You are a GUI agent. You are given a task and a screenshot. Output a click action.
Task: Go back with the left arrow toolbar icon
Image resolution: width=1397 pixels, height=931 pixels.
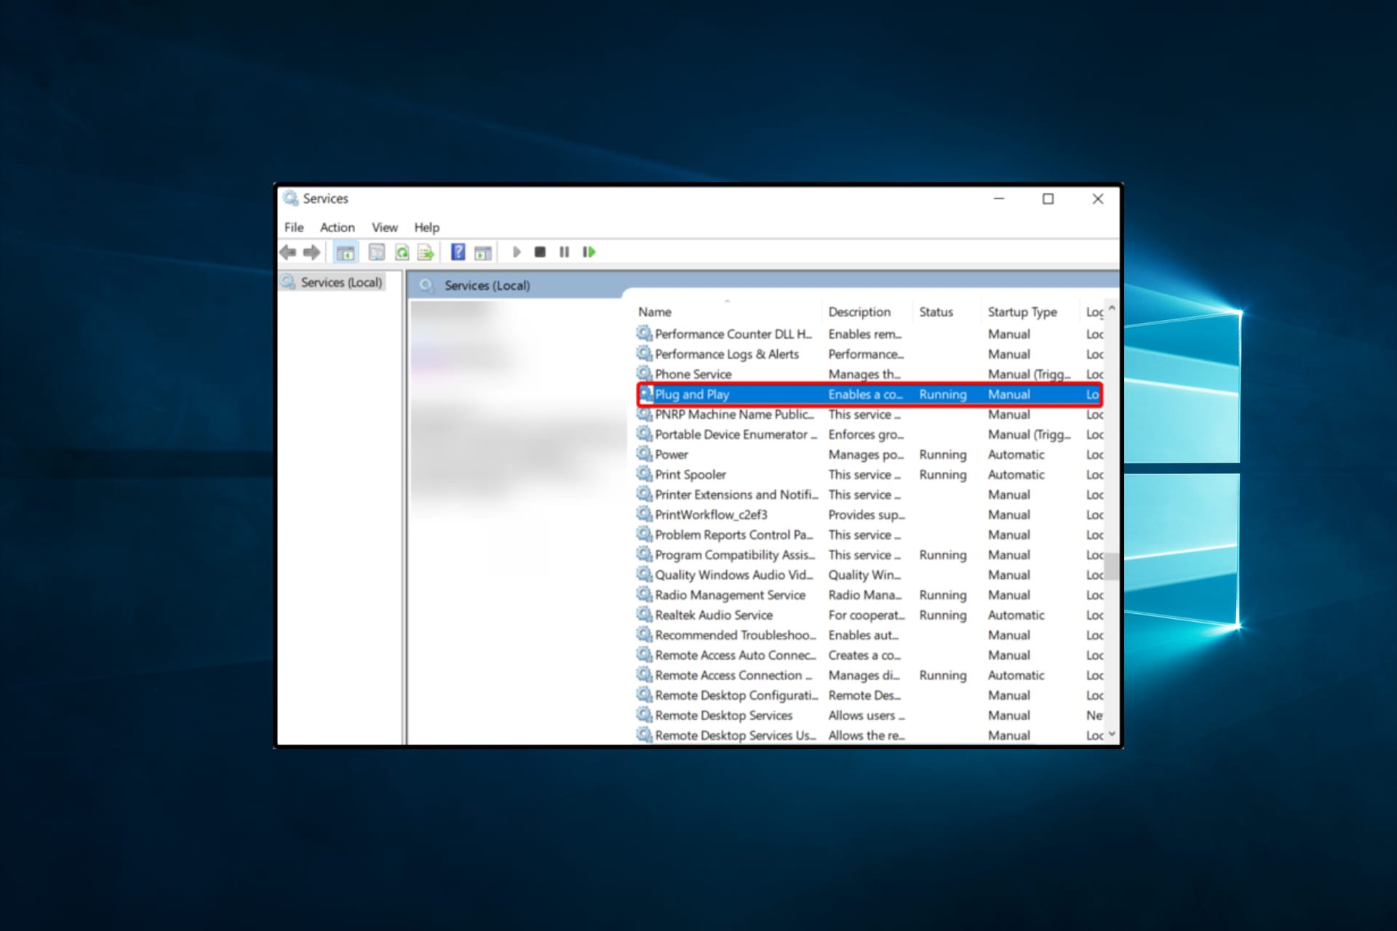click(288, 252)
